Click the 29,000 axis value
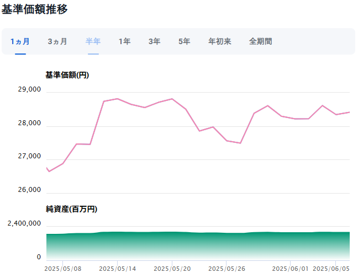The height and width of the screenshot is (278, 358). 29,89
